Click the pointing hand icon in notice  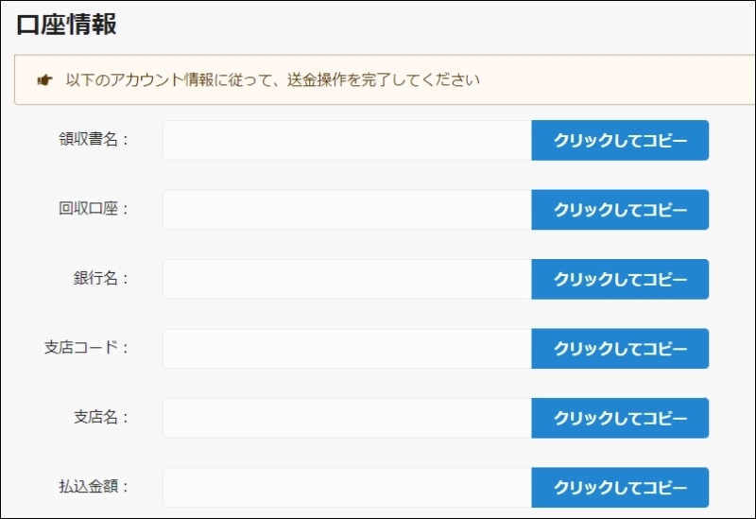click(44, 80)
